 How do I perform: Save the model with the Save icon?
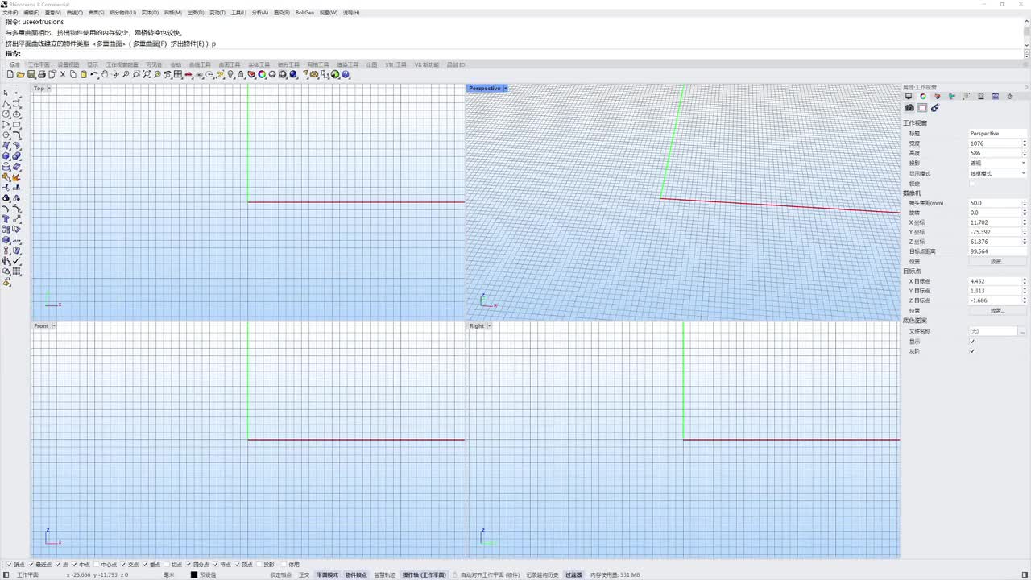(x=31, y=74)
